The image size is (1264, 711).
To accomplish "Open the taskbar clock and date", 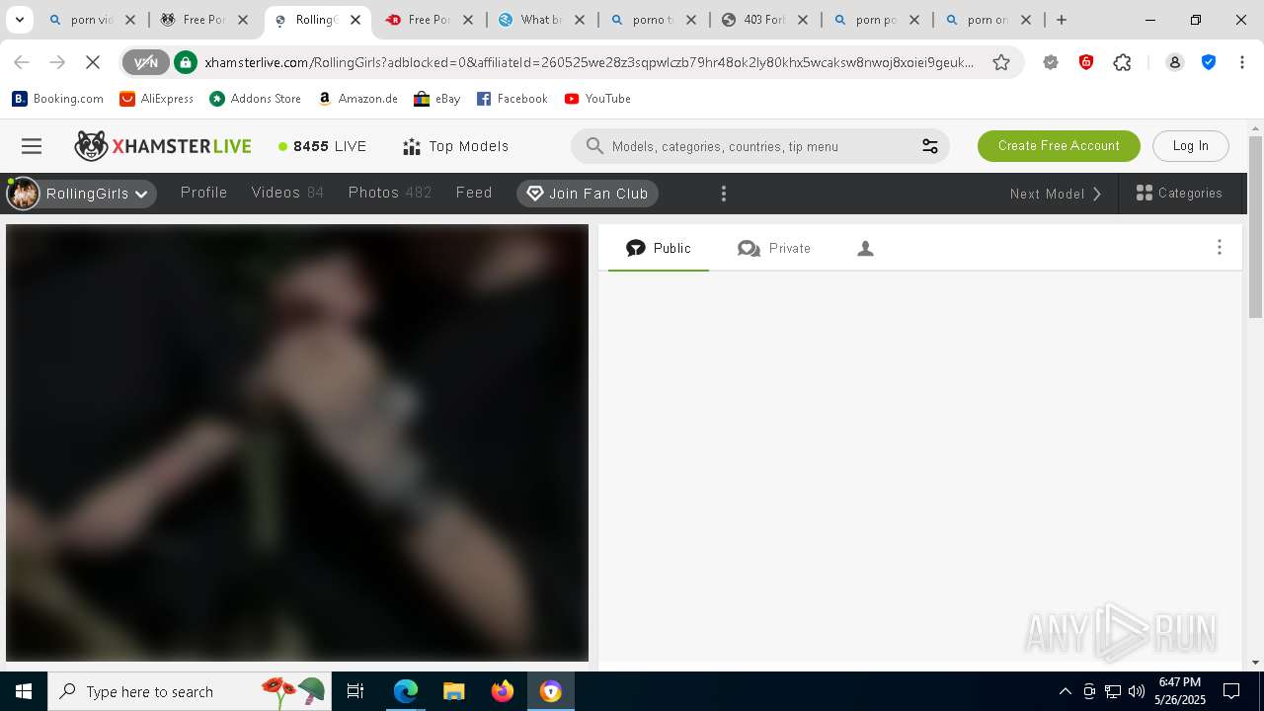I will click(1180, 691).
